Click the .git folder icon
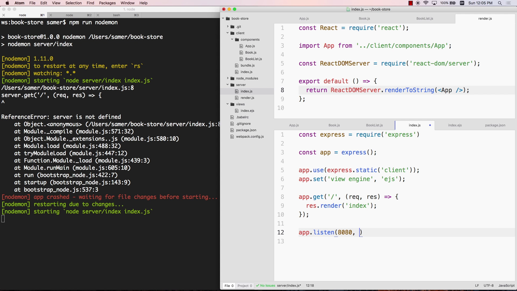The height and width of the screenshot is (291, 517). coord(232,27)
